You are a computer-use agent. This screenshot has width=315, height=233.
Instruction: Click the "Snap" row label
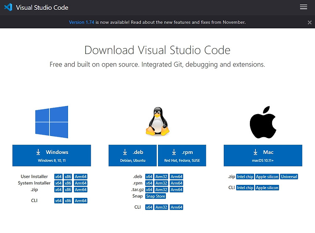point(137,196)
